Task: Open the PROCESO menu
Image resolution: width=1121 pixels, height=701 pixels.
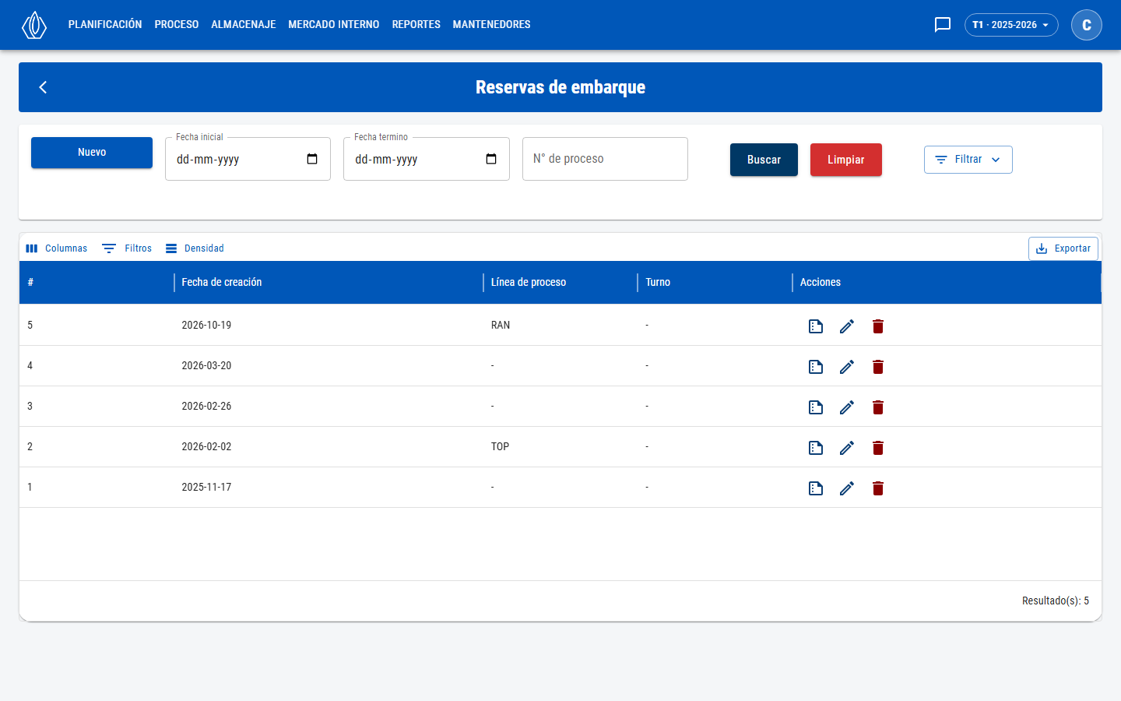Action: [177, 25]
